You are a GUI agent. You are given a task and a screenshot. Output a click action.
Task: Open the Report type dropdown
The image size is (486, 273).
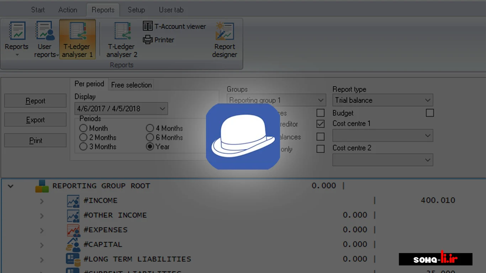383,100
